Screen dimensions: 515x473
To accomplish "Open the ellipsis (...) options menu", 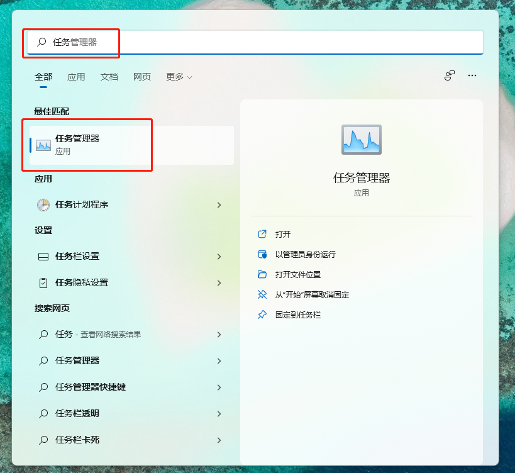I will tap(472, 75).
